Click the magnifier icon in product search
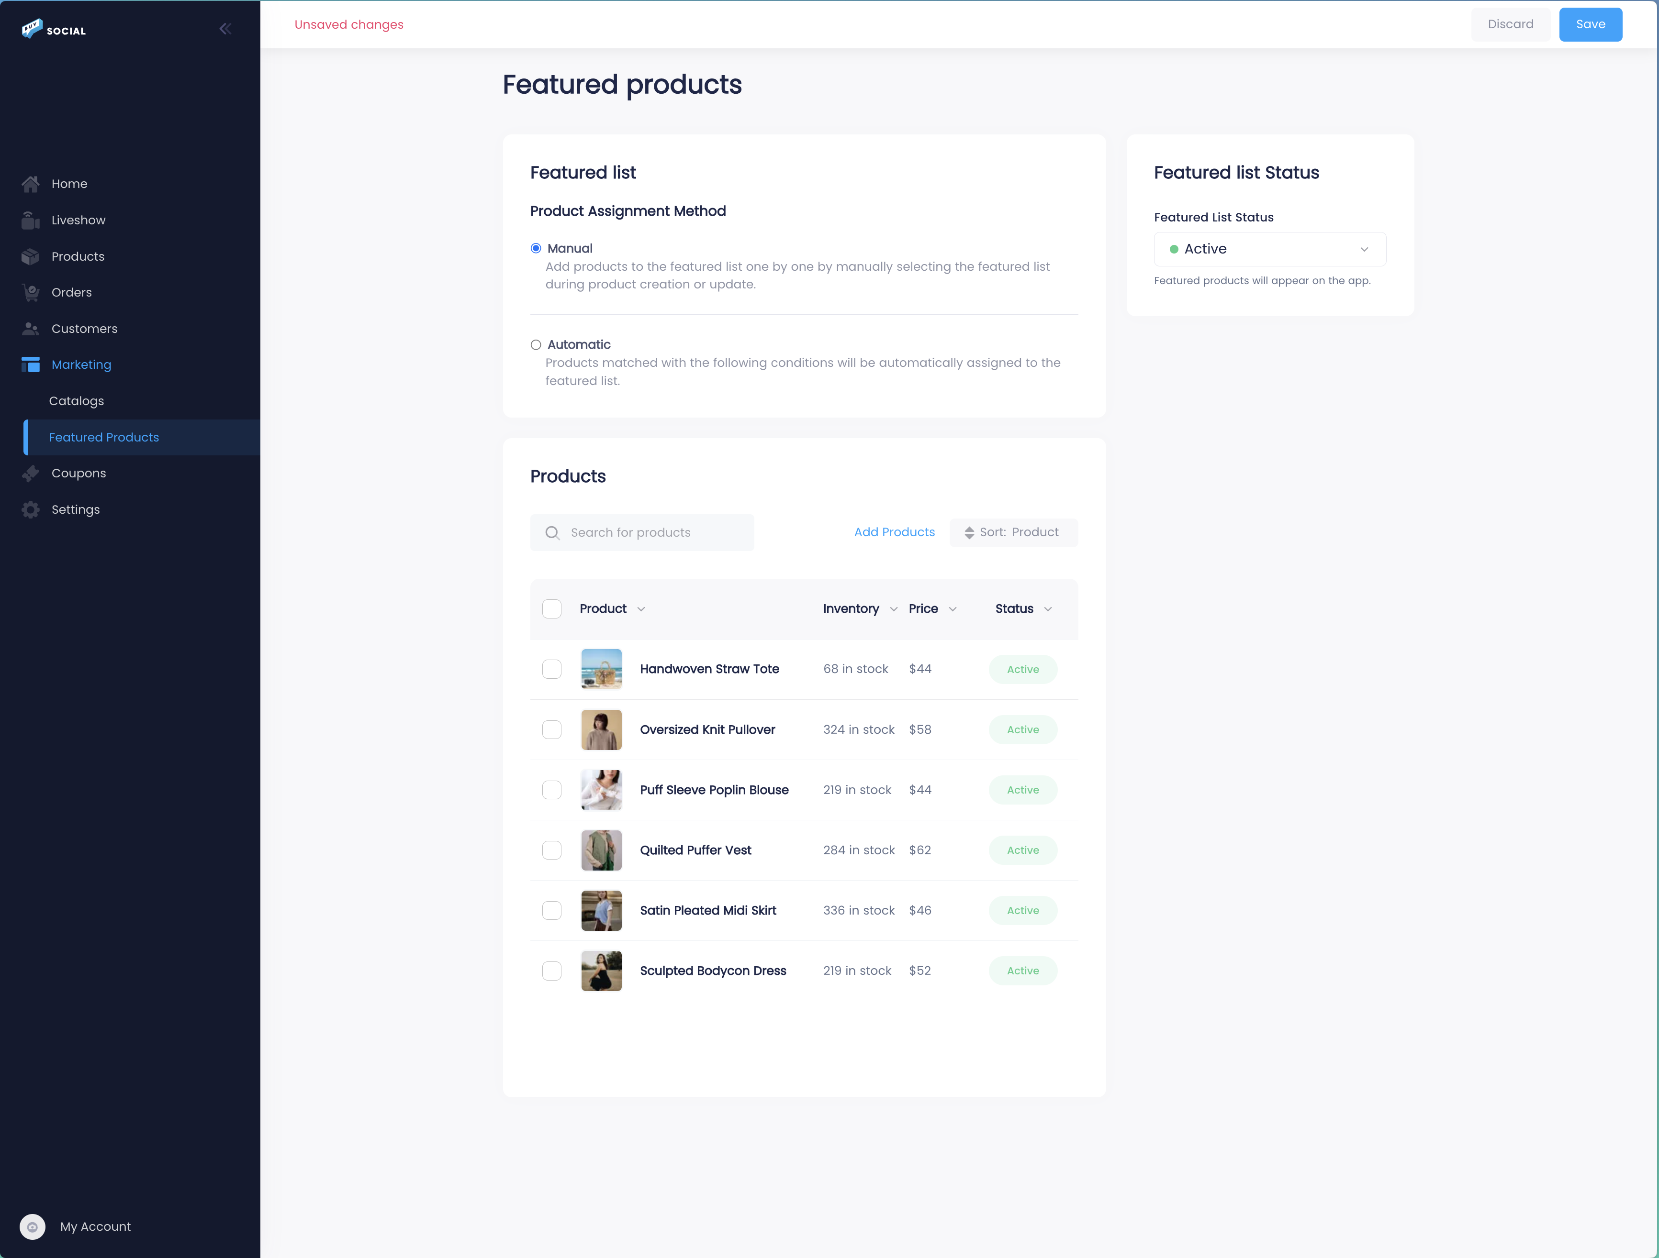Viewport: 1659px width, 1258px height. click(553, 532)
